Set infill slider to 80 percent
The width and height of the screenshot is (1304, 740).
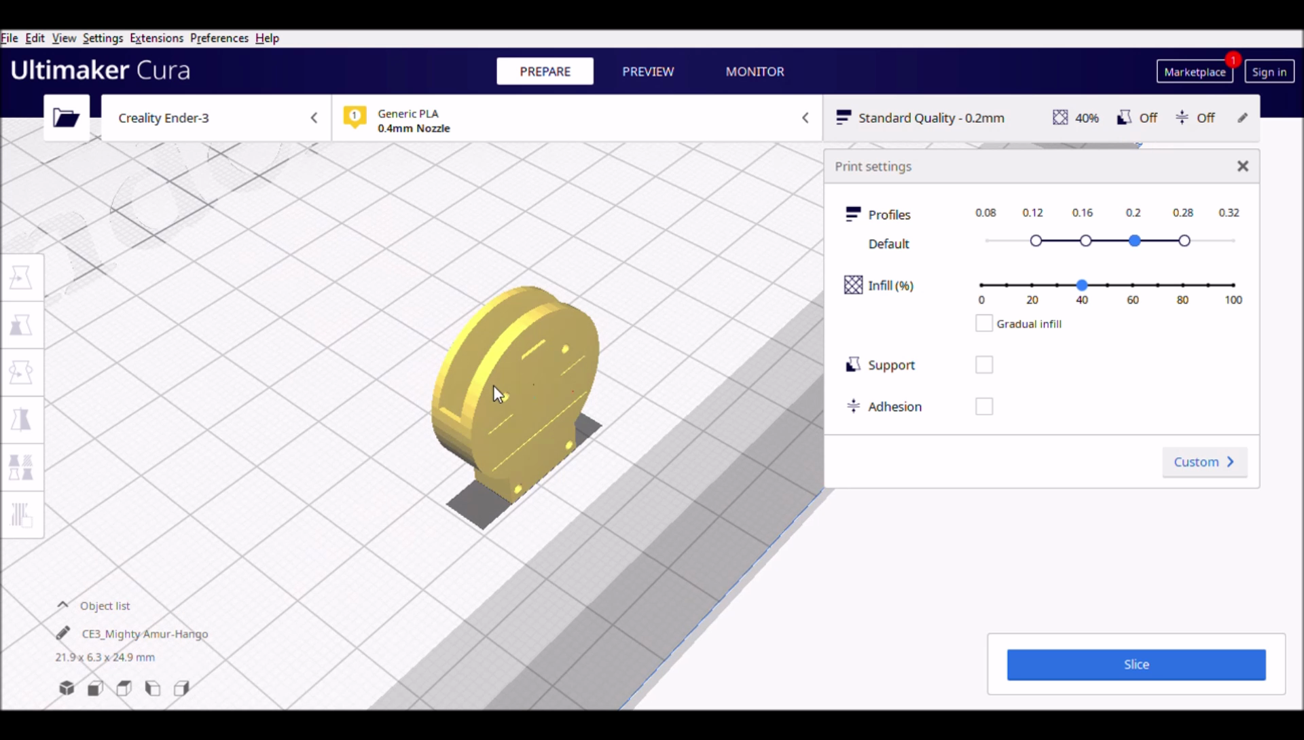tap(1183, 285)
